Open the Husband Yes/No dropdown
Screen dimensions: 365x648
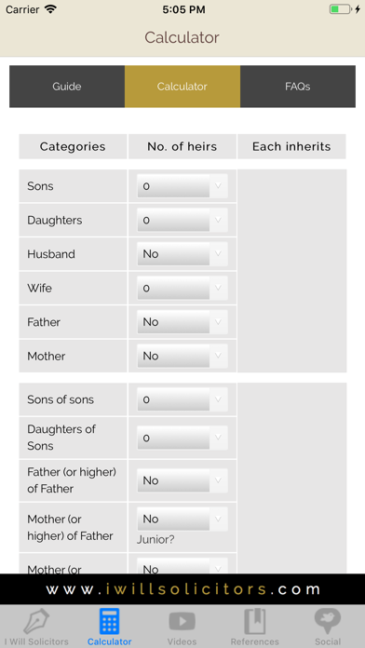(182, 254)
